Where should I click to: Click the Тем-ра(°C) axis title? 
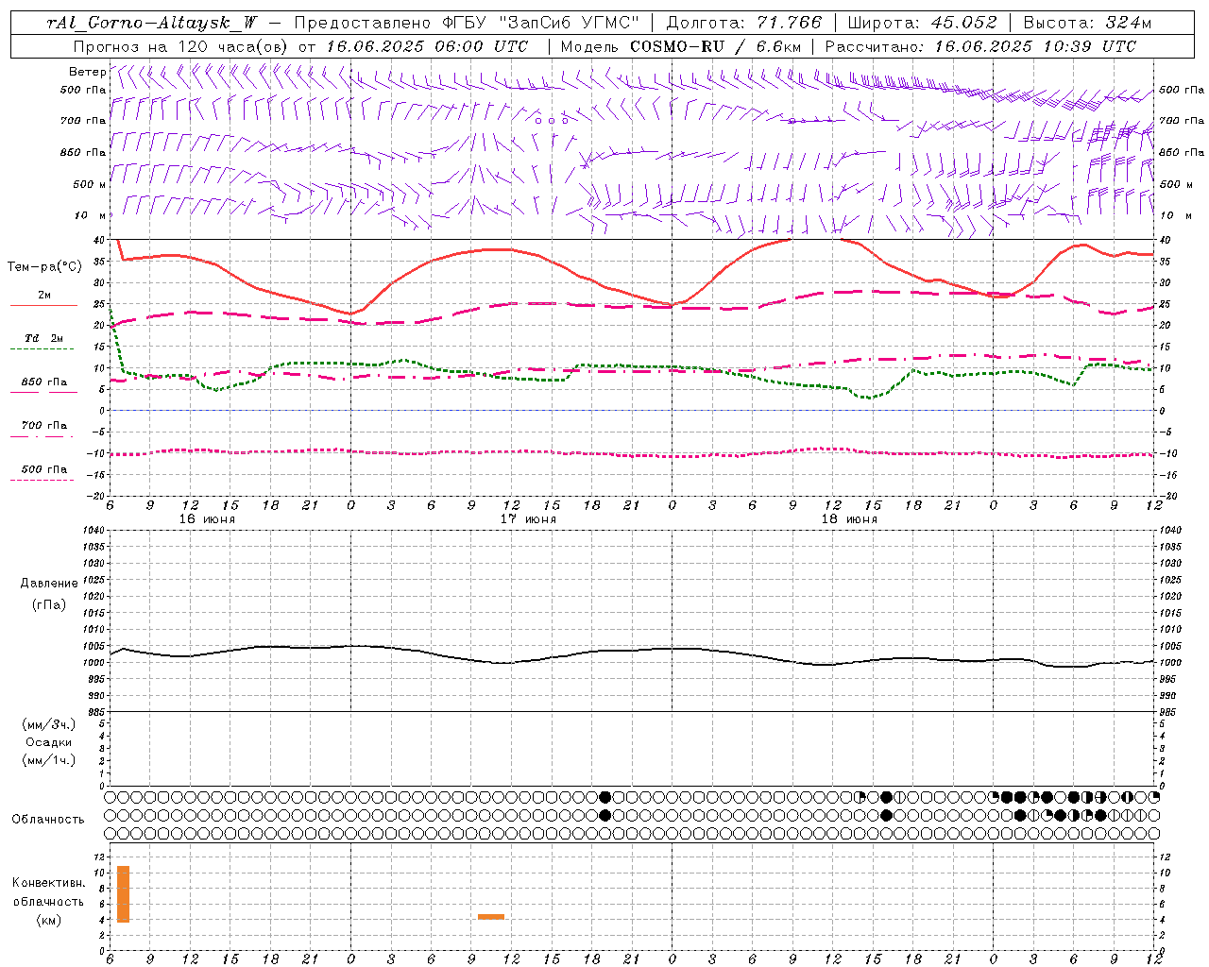tap(44, 267)
